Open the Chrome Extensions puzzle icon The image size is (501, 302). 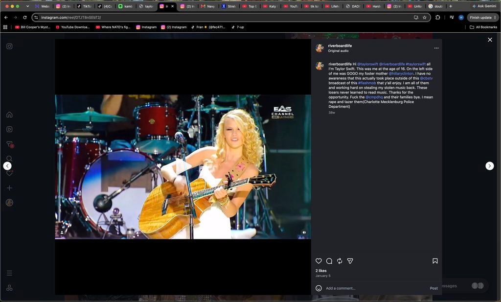[x=438, y=18]
